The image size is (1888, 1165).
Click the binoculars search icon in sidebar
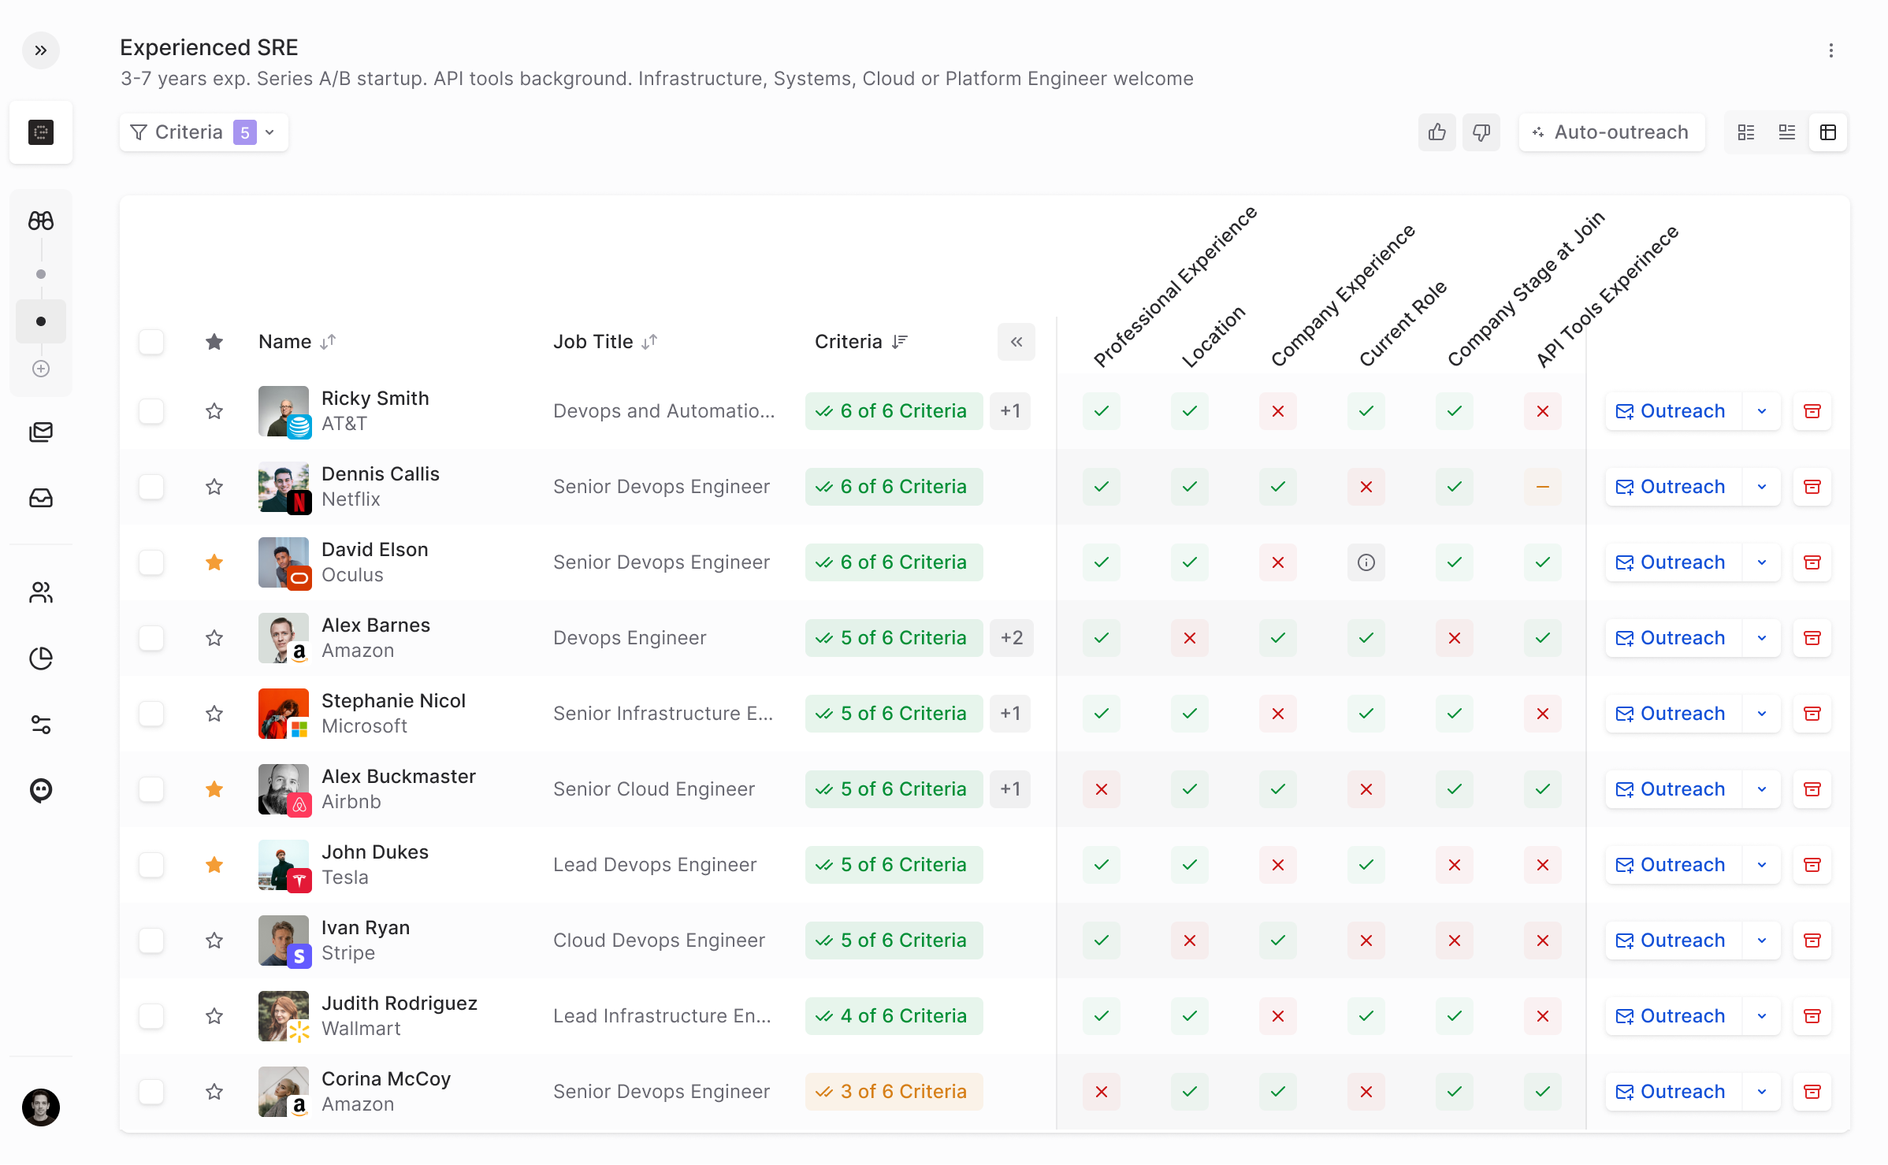[x=41, y=221]
